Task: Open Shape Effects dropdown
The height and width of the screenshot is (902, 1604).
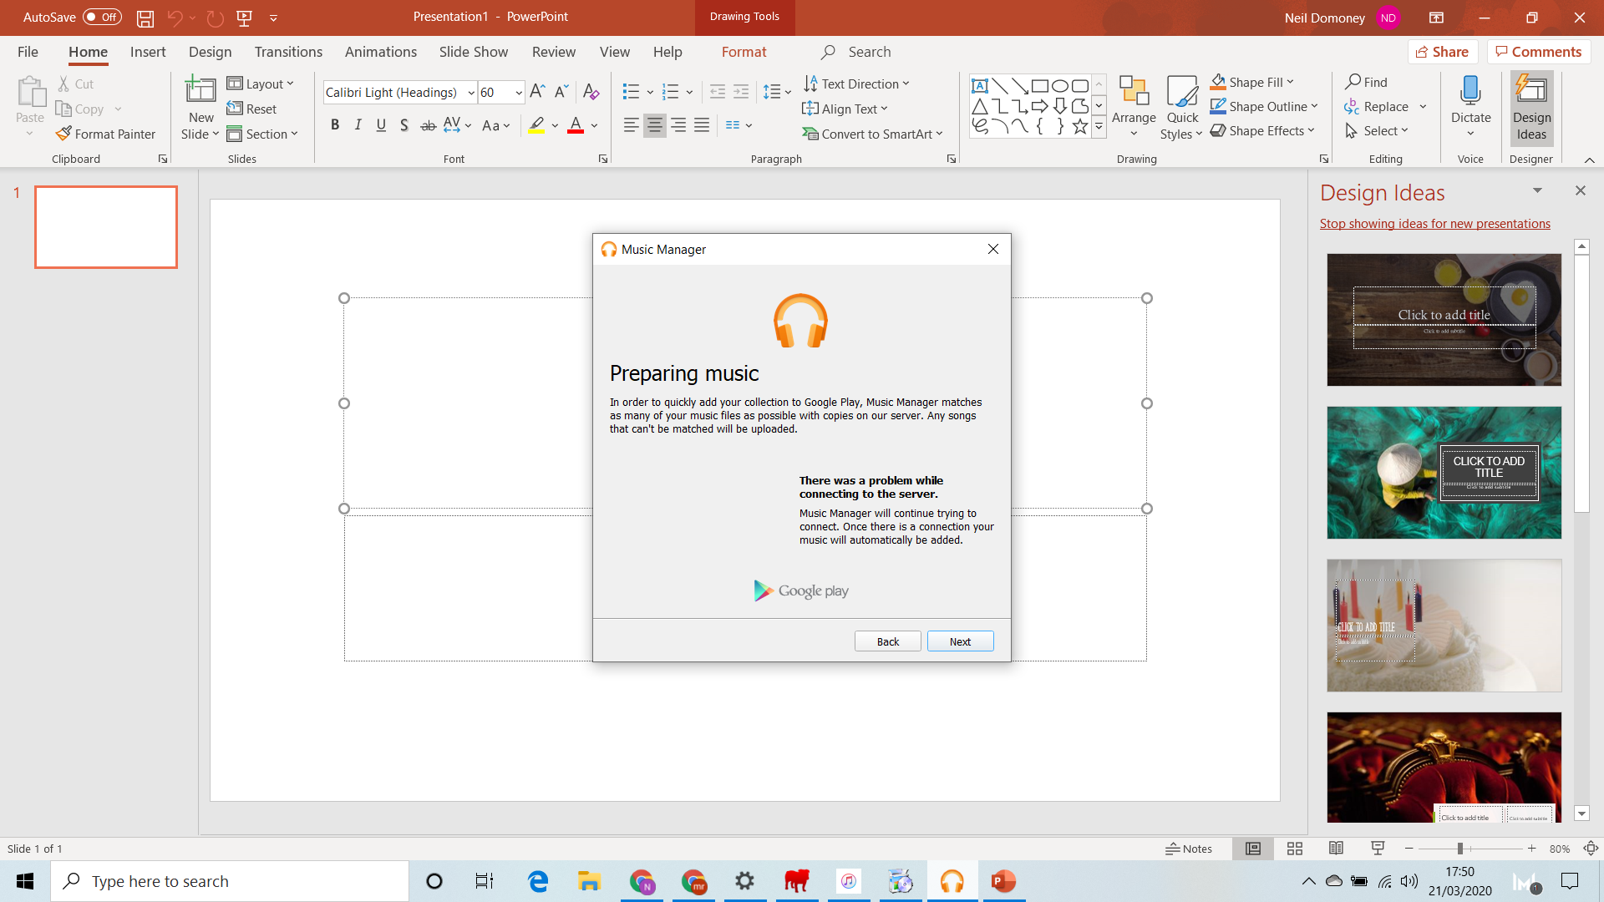Action: pos(1262,130)
